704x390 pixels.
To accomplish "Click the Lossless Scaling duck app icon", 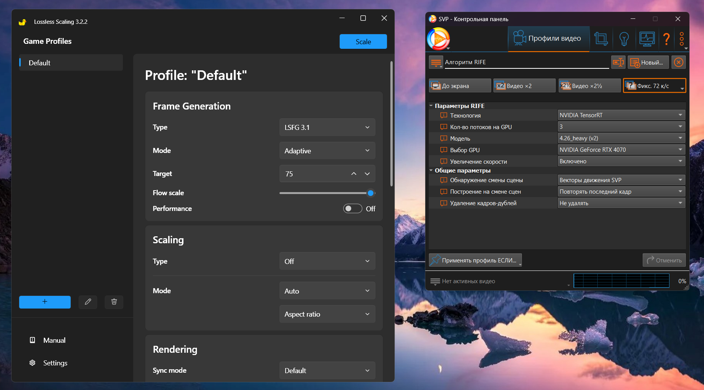I will [x=23, y=22].
